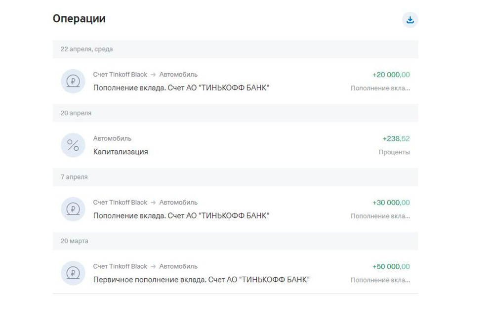Click the Проценты category label

tap(394, 152)
